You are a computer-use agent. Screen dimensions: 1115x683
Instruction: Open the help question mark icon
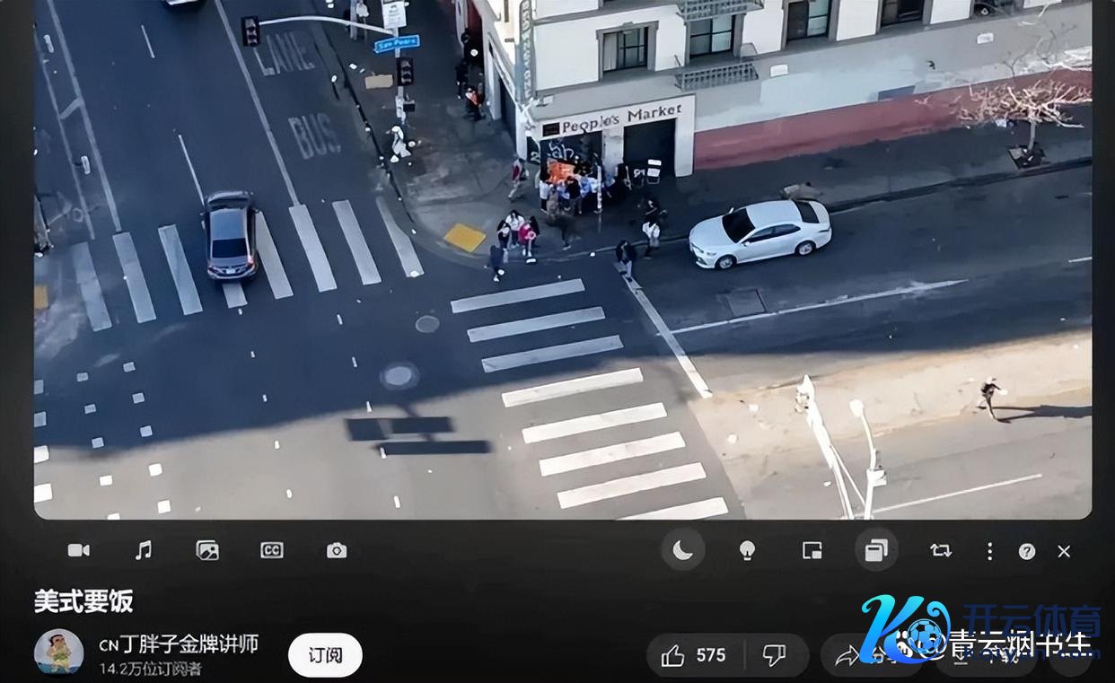click(1027, 551)
